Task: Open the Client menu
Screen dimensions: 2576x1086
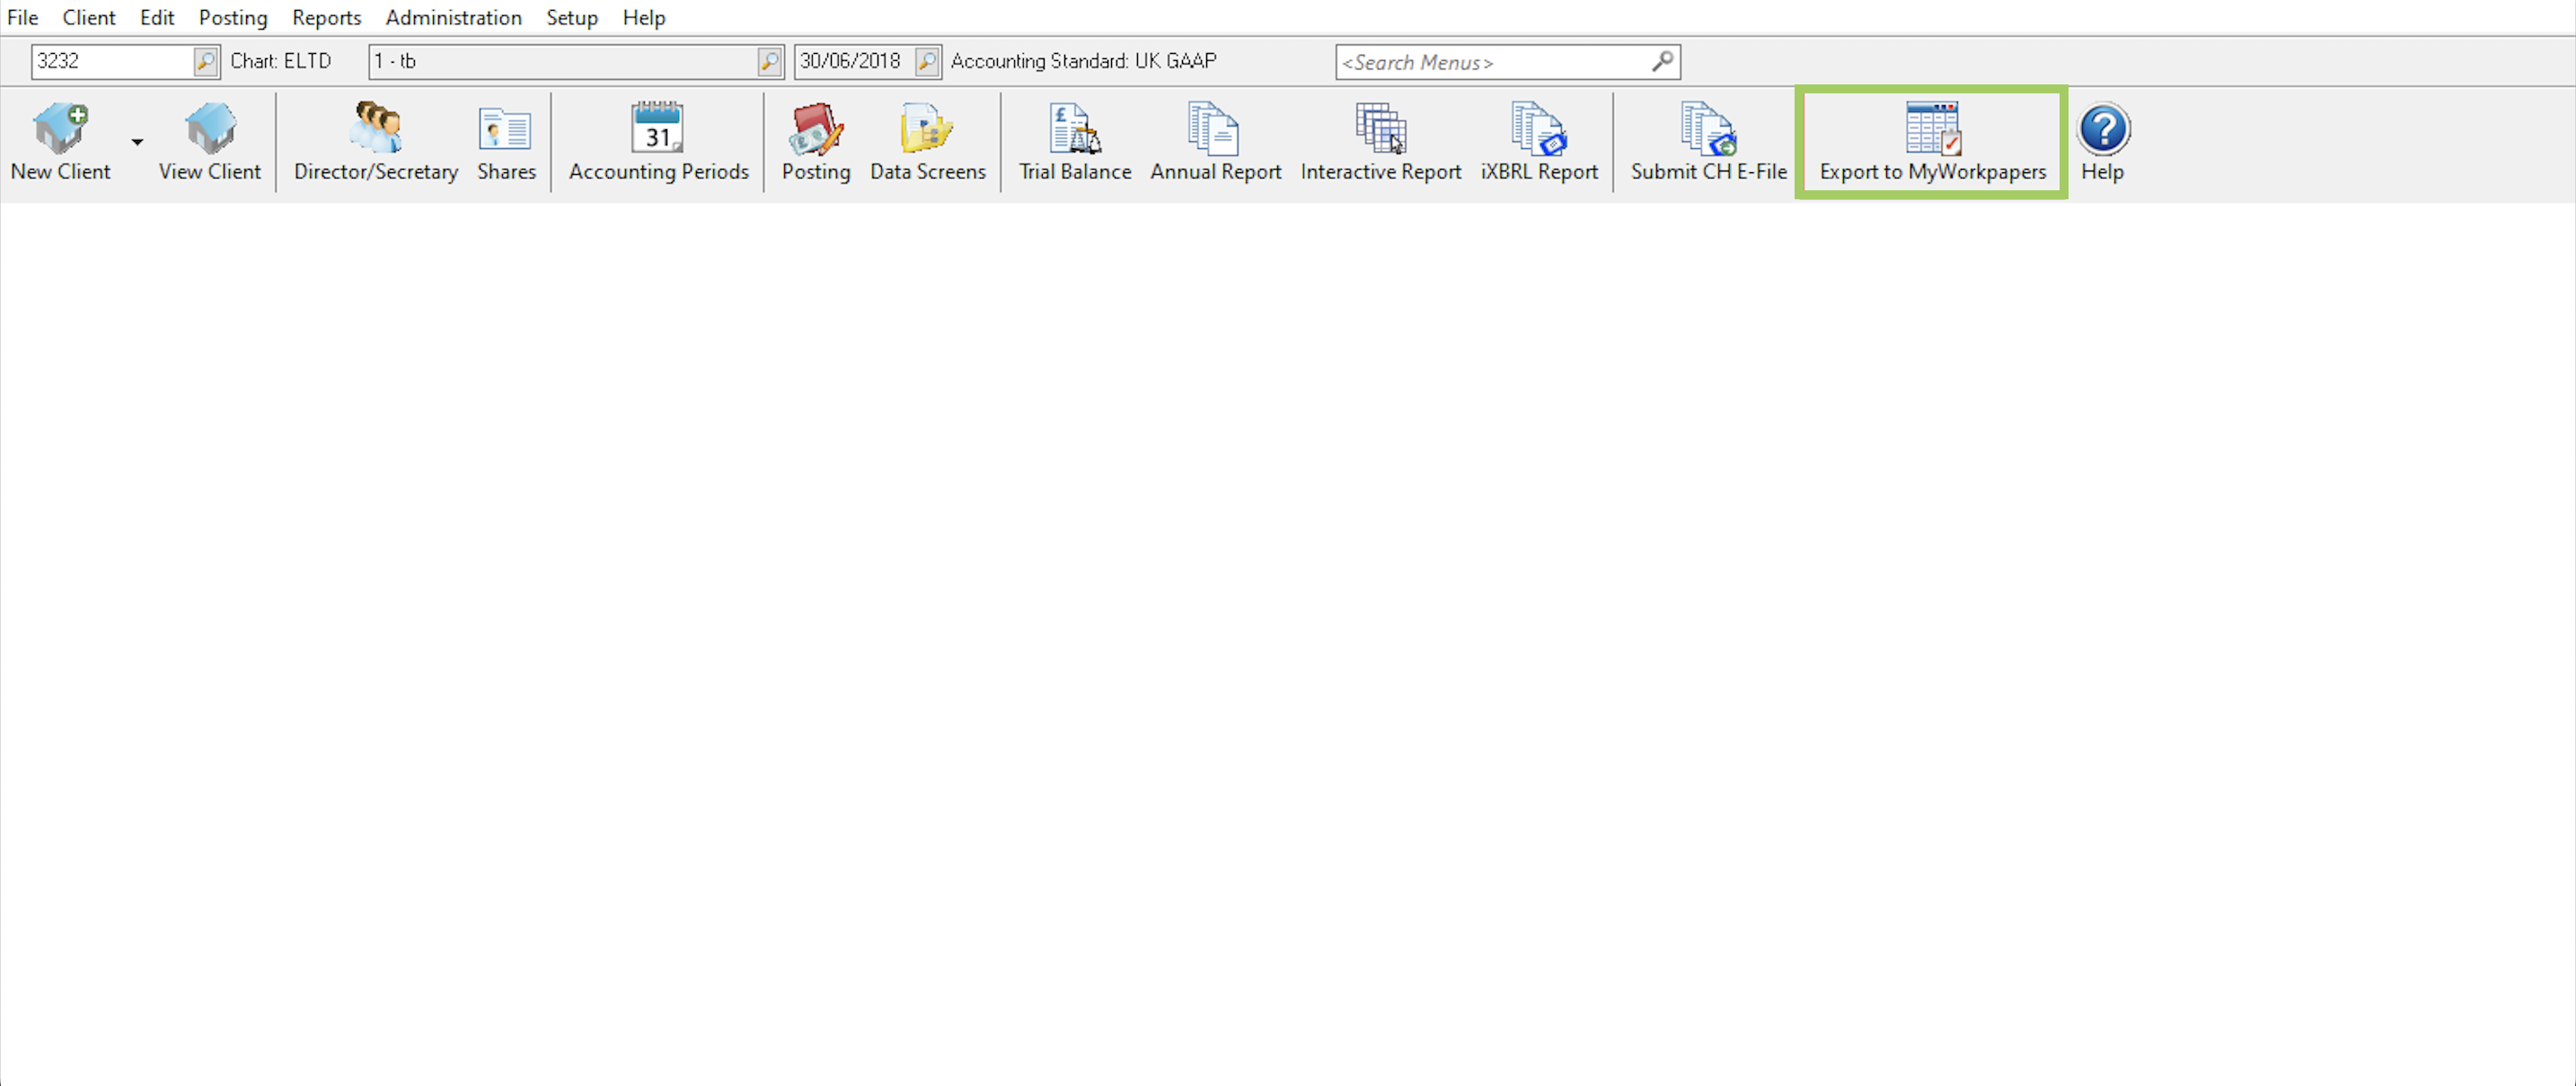Action: [89, 17]
